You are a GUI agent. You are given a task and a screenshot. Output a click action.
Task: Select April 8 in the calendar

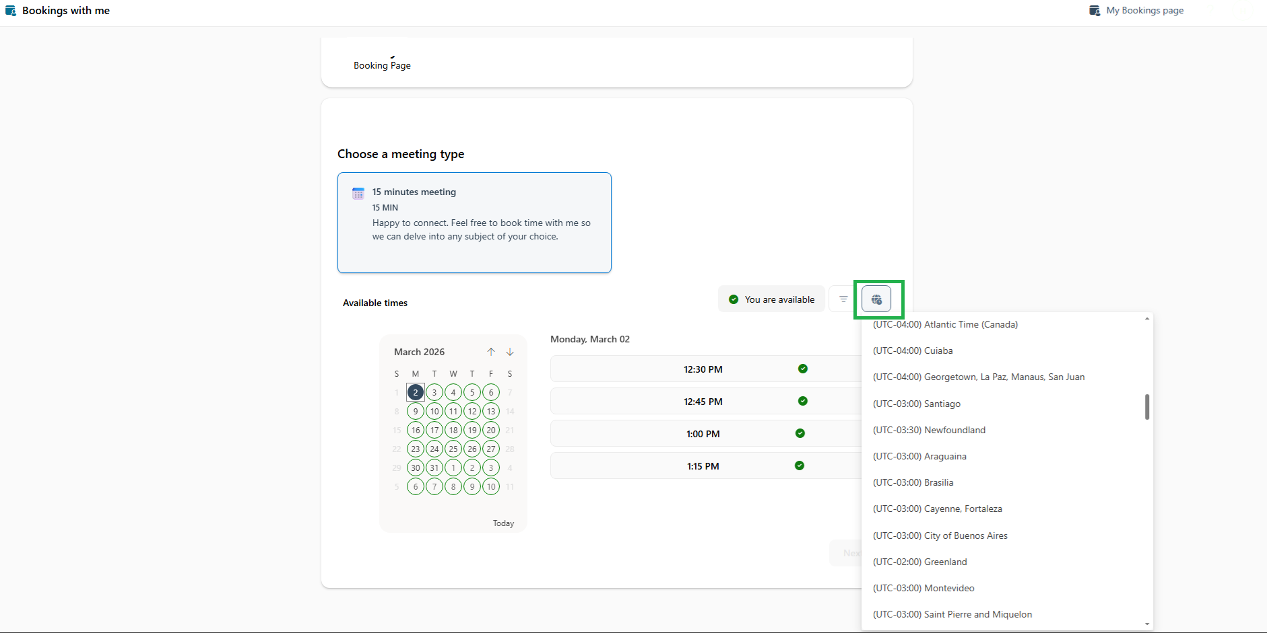coord(453,486)
